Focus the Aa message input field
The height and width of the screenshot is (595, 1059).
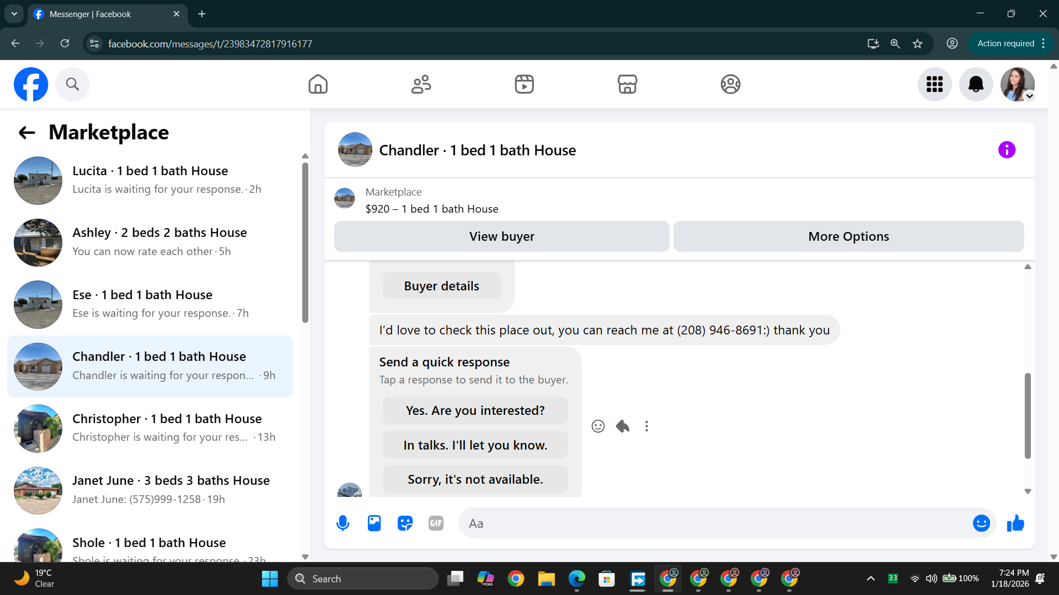(x=712, y=523)
